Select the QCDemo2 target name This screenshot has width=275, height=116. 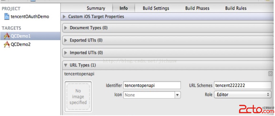pos(21,45)
